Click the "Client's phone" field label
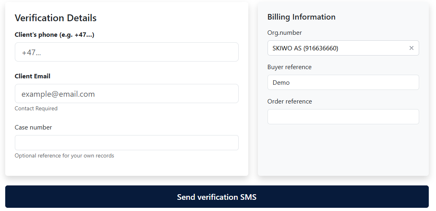436x211 pixels. click(54, 35)
